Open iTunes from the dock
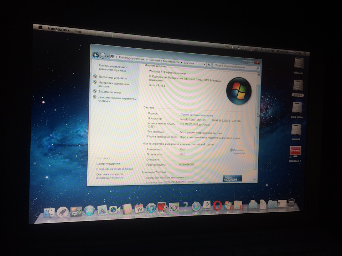The height and width of the screenshot is (256, 342). 151,208
